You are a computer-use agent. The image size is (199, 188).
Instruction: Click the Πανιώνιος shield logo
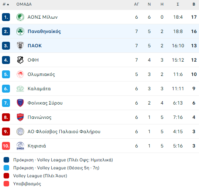(20, 117)
